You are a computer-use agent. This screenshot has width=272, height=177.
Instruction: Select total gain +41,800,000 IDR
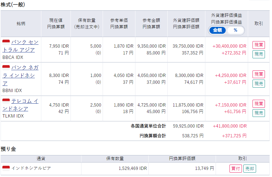pos(230,126)
